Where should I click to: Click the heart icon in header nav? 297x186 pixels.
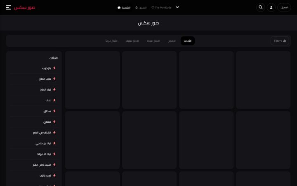[153, 7]
